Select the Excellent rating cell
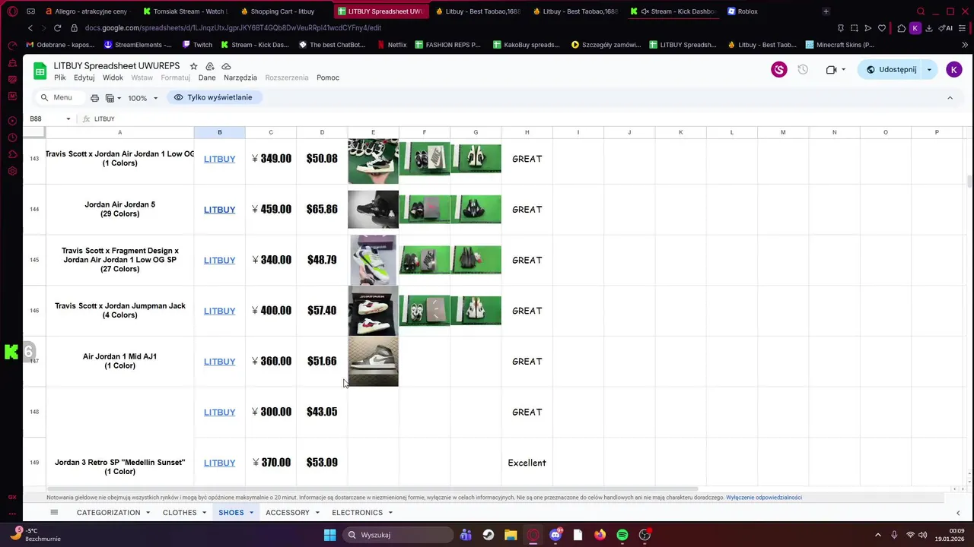 527,463
